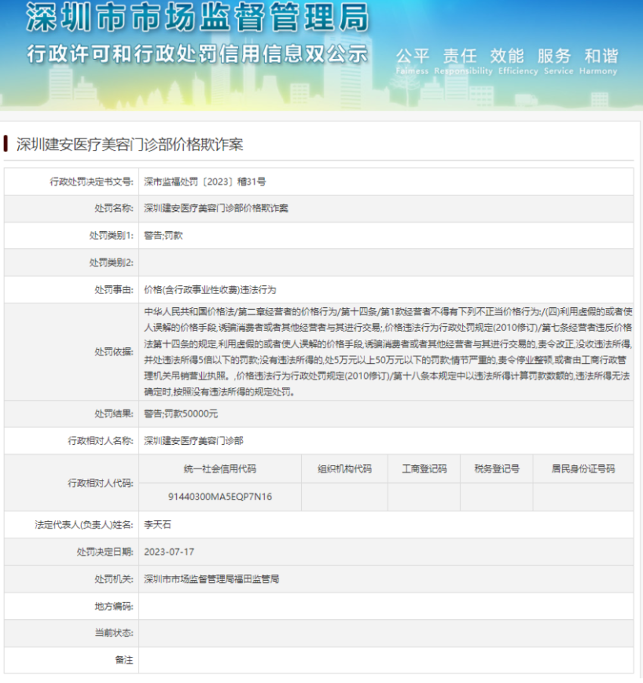
Task: Click the label 处罚机关
Action: click(x=114, y=579)
